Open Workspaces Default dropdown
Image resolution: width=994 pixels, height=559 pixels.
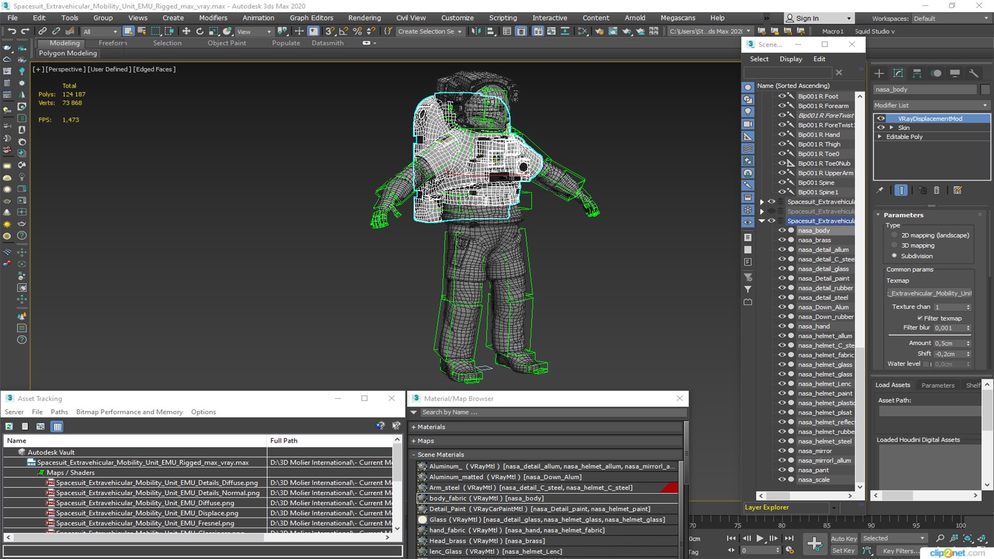coord(951,18)
